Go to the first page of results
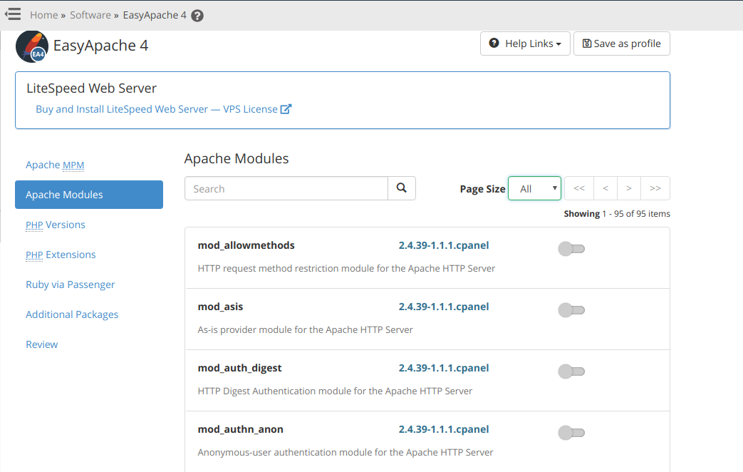 pos(579,188)
